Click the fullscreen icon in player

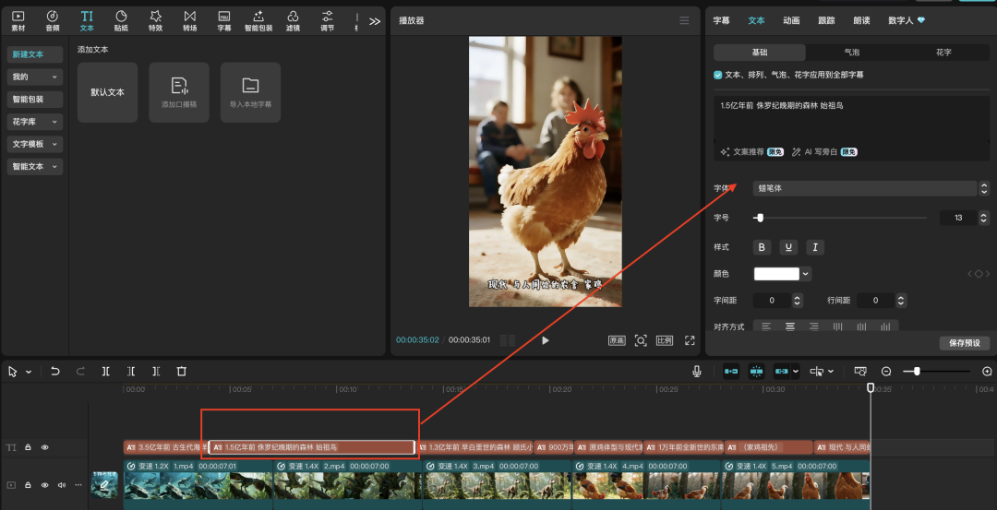point(690,340)
